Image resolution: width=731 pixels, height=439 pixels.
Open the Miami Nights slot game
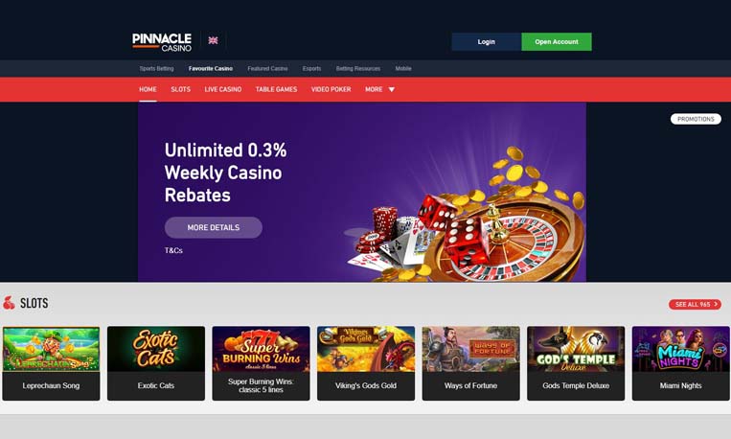point(680,363)
